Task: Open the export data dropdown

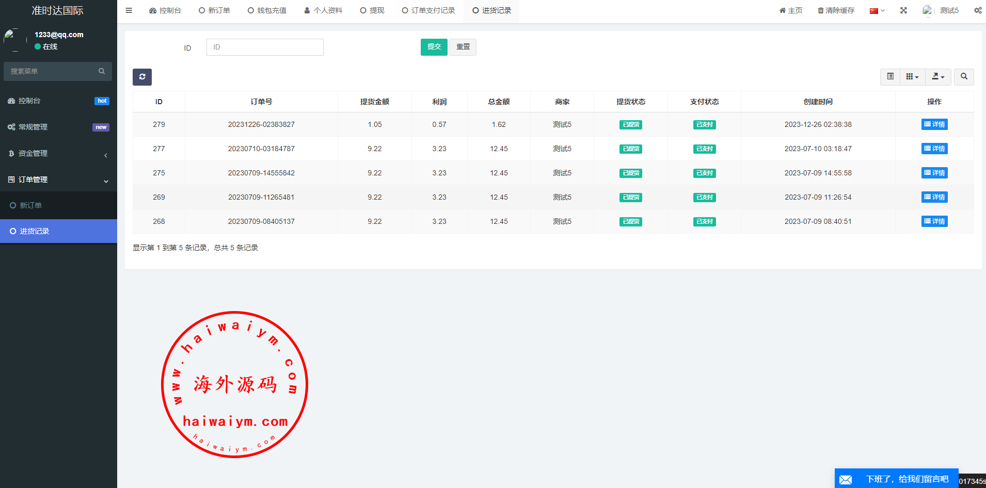Action: [938, 77]
